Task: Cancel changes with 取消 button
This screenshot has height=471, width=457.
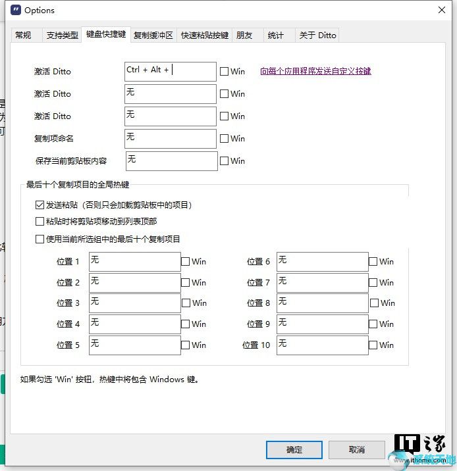Action: [x=357, y=450]
